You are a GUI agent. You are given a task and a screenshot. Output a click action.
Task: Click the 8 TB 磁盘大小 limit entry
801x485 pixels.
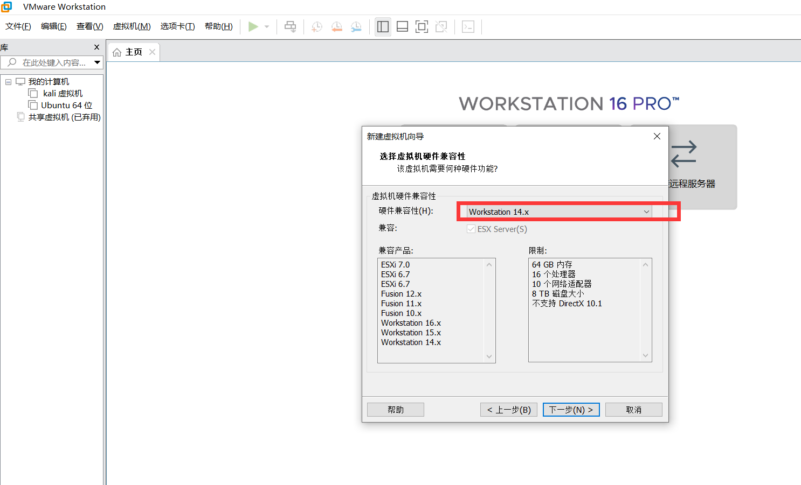pyautogui.click(x=558, y=294)
